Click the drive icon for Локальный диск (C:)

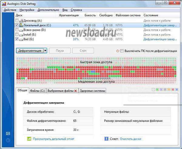[21, 25]
